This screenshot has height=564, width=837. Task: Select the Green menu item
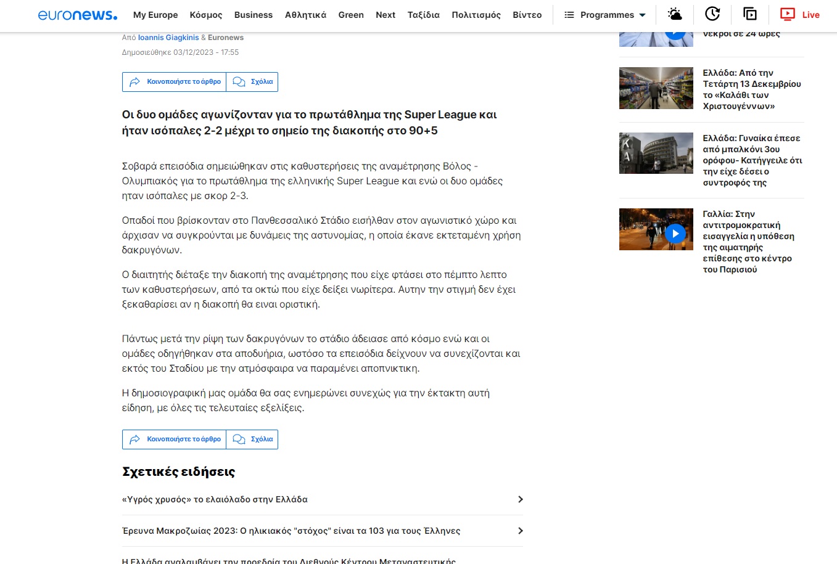pos(351,15)
